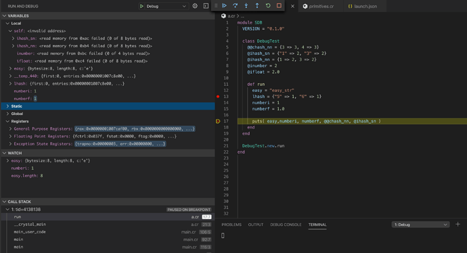Screen dimensions: 467x253
Task: Expand the ihash_sn variable
Action: tap(13, 39)
